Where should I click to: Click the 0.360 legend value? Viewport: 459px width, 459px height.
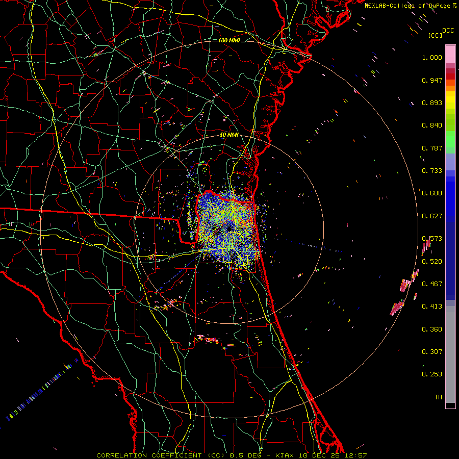pyautogui.click(x=432, y=329)
